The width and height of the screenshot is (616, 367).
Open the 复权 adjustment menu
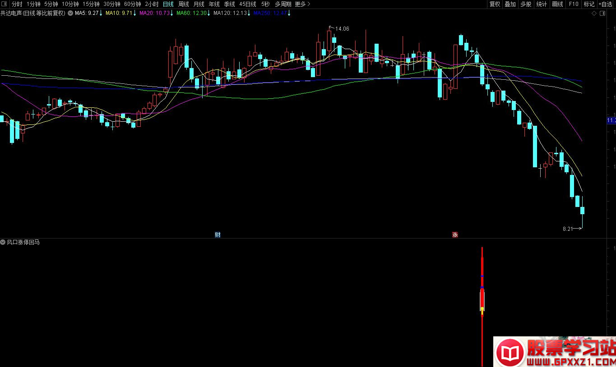(495, 4)
